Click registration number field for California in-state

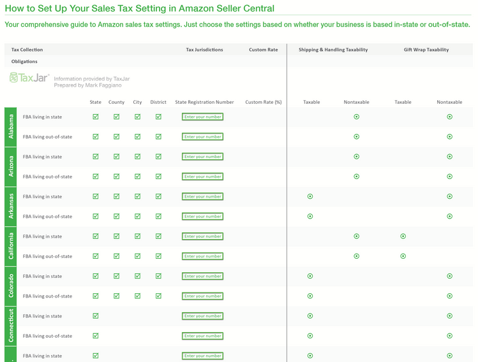(x=203, y=236)
